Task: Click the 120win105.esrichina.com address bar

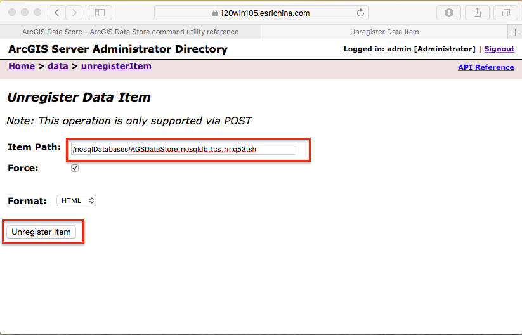Action: tap(261, 13)
